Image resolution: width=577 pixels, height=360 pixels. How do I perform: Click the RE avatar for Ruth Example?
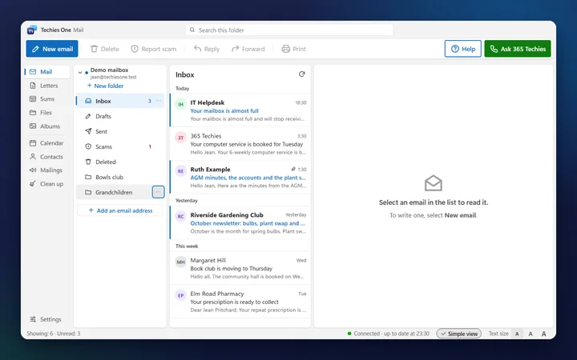[x=180, y=171]
